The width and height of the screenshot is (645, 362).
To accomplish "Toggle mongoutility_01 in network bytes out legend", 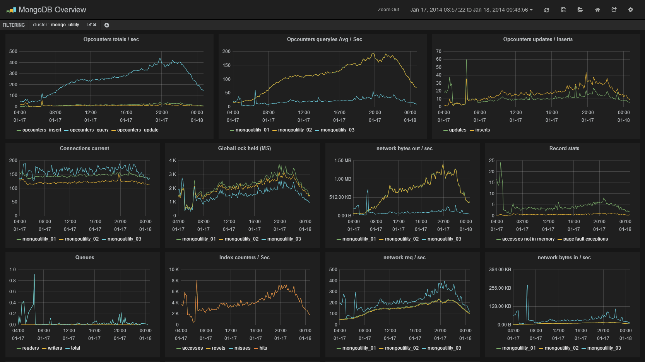I will (359, 239).
